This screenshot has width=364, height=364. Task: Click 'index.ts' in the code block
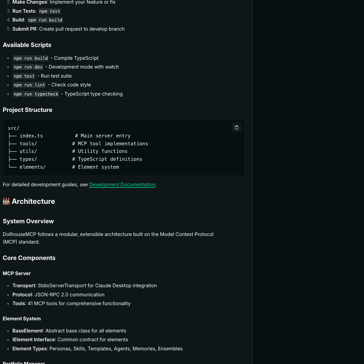click(31, 136)
